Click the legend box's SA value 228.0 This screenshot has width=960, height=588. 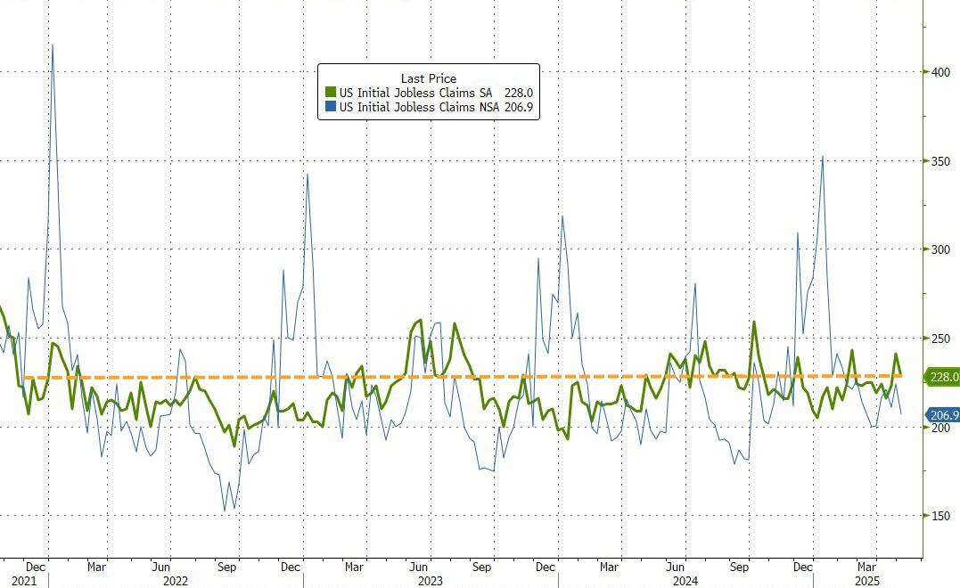coord(518,93)
